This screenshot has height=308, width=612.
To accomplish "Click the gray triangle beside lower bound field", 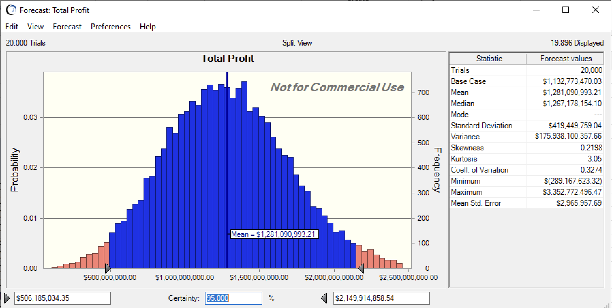I will coord(7,298).
